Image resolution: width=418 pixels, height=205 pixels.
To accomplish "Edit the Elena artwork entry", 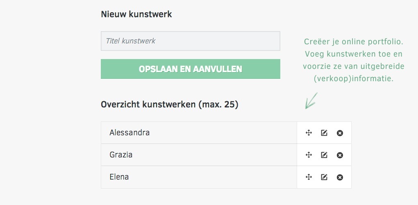I will point(324,177).
